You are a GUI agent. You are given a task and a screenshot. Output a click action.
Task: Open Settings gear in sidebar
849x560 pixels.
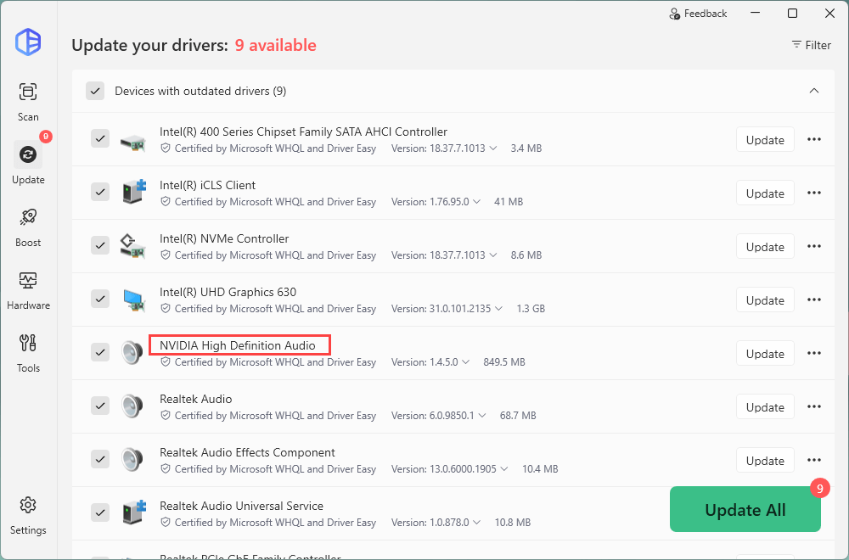click(28, 506)
